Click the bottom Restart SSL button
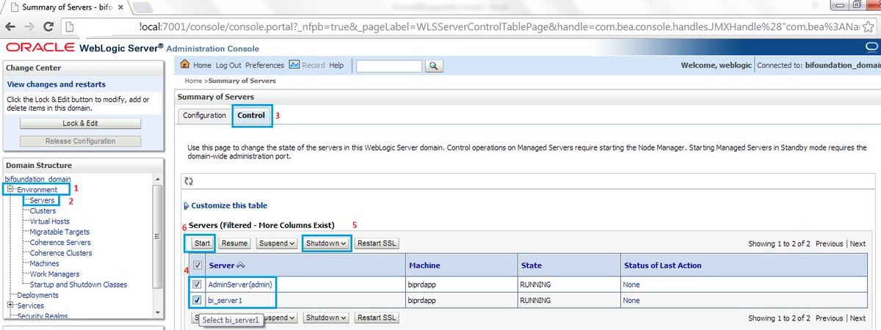The image size is (881, 330). [377, 318]
